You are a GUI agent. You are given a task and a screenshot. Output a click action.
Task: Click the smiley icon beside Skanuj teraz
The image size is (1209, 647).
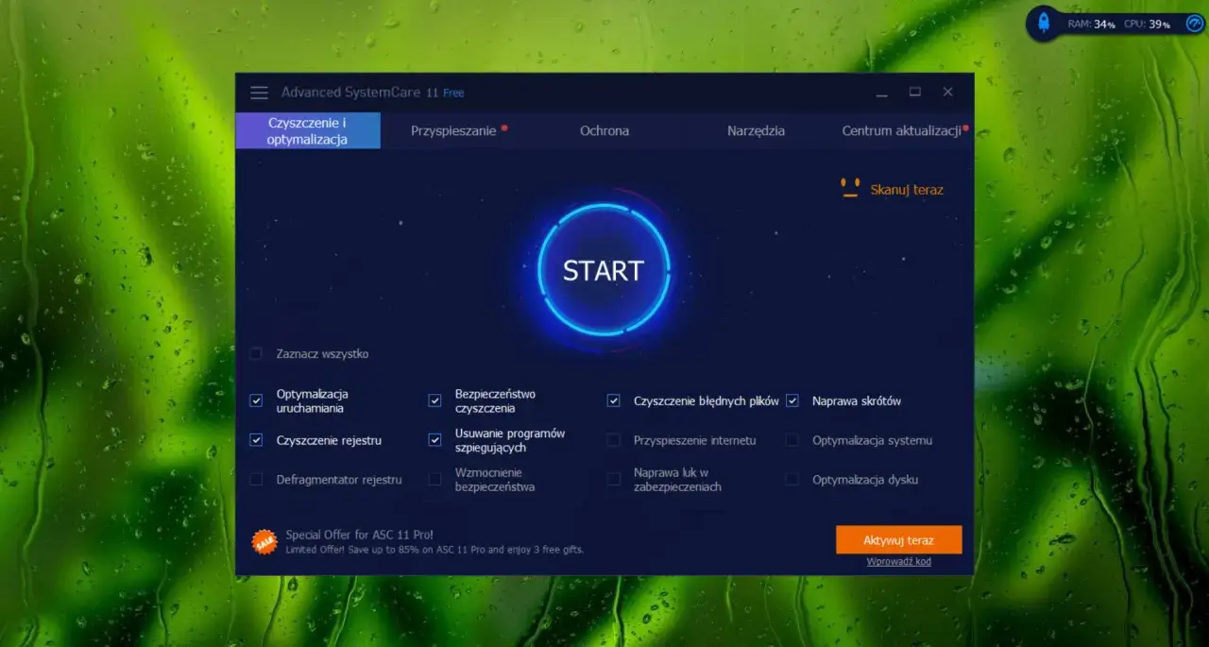click(849, 186)
